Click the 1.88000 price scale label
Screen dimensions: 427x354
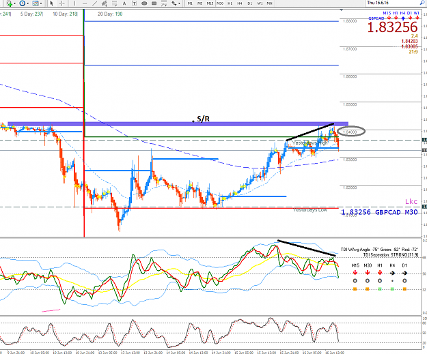pyautogui.click(x=350, y=21)
